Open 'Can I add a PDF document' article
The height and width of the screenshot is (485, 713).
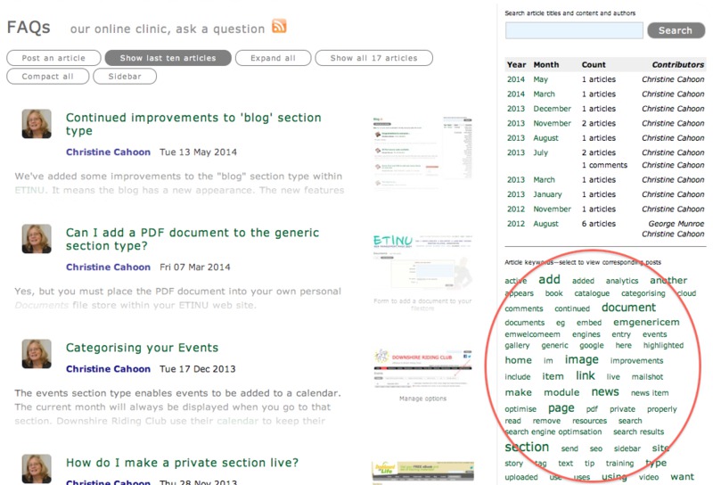point(179,240)
